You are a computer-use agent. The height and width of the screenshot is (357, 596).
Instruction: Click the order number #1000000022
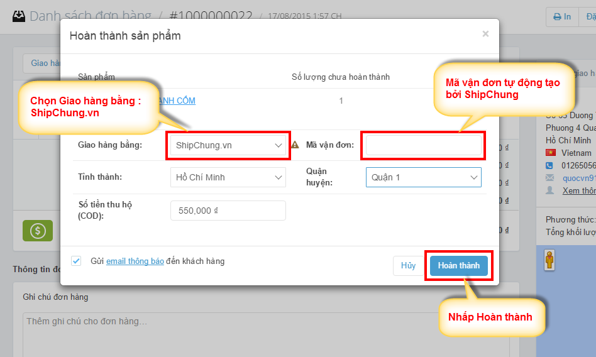(211, 16)
